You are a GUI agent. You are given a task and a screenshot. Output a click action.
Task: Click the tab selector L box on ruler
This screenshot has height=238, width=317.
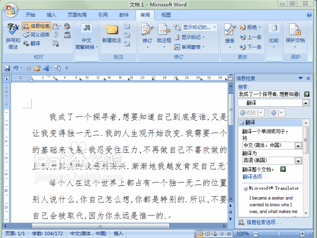(7, 78)
